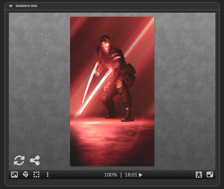Viewport: 224px width, 189px height.
Task: Click the grid arrange pieces icon
Action: click(37, 175)
